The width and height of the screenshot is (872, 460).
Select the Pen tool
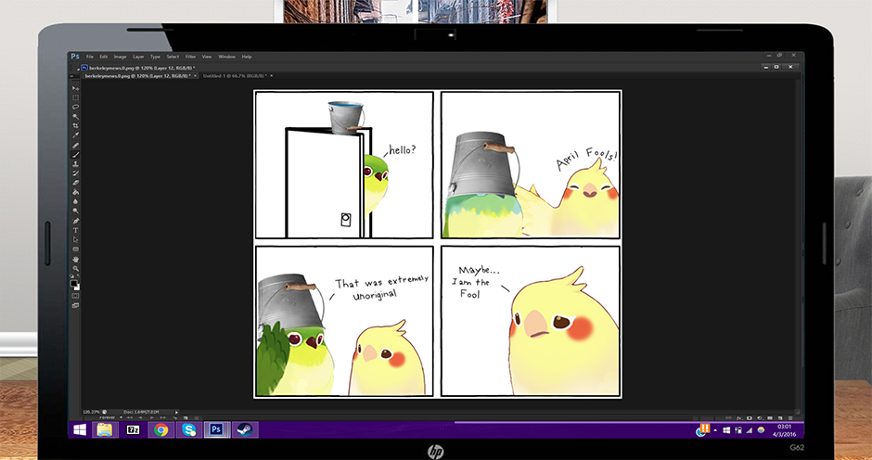coord(76,221)
